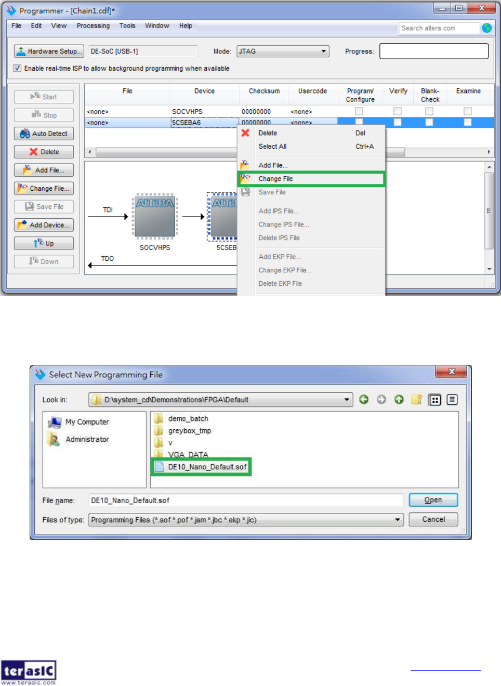Click the table horizontal scrollbar right arrow
Screen dimensions: 501x686
pyautogui.click(x=489, y=152)
